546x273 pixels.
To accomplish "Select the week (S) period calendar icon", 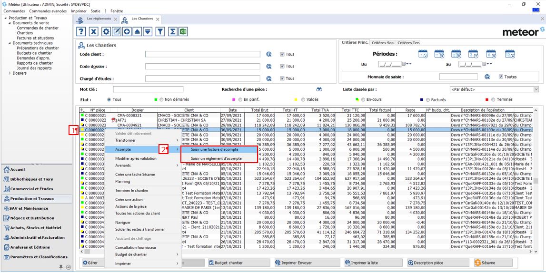I will pyautogui.click(x=439, y=54).
